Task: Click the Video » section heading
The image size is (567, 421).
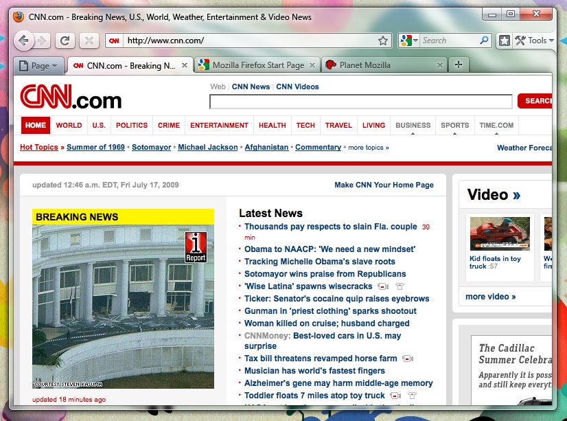Action: point(494,194)
